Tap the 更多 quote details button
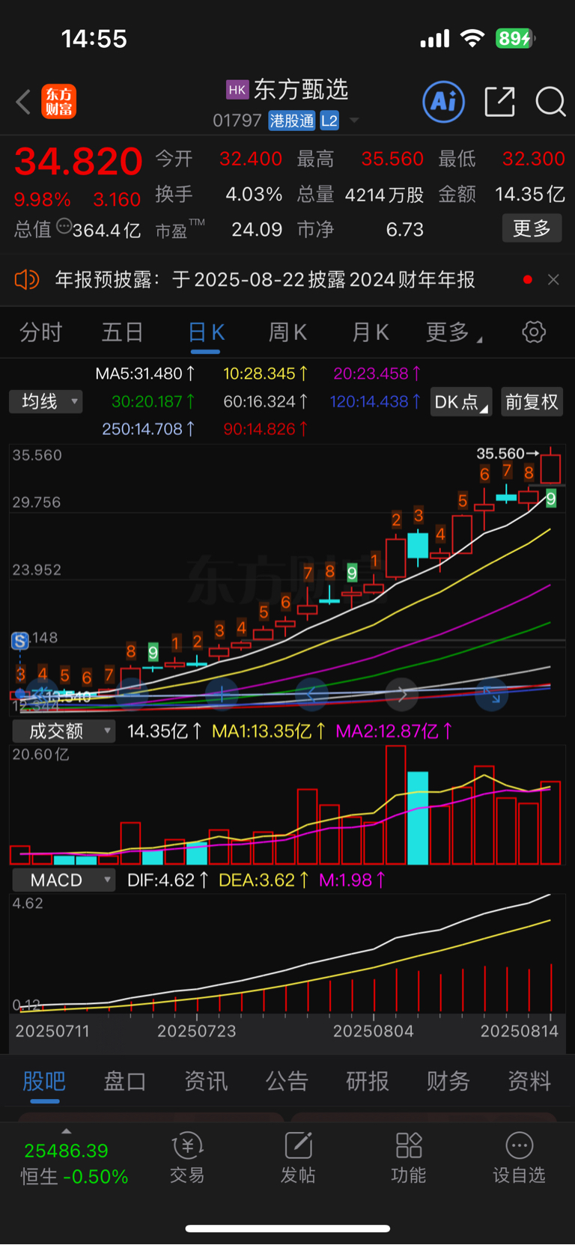The width and height of the screenshot is (575, 1245). point(532,228)
